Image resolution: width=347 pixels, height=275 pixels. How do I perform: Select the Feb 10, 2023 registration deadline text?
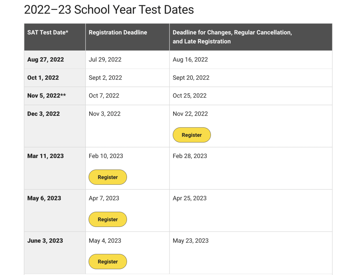tap(106, 156)
